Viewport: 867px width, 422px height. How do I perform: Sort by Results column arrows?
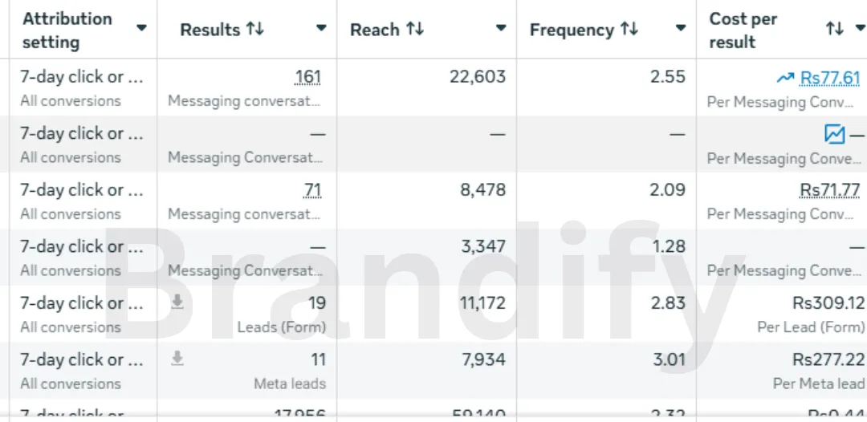coord(255,29)
